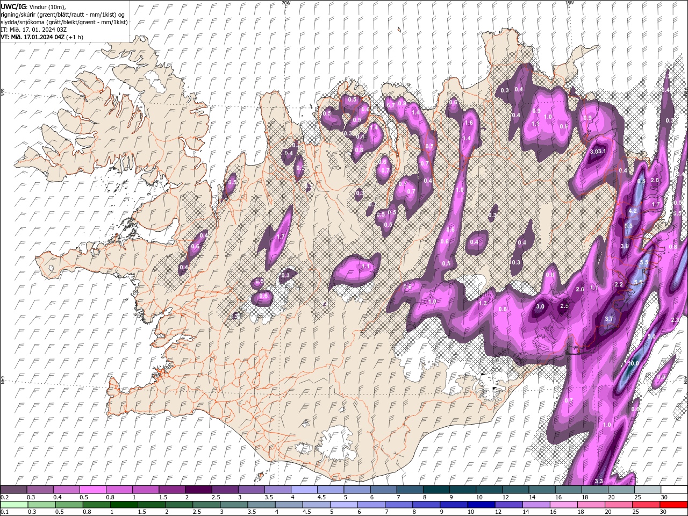The height and width of the screenshot is (516, 688).
Task: Select the "4.2" value label on the map
Action: pyautogui.click(x=633, y=211)
